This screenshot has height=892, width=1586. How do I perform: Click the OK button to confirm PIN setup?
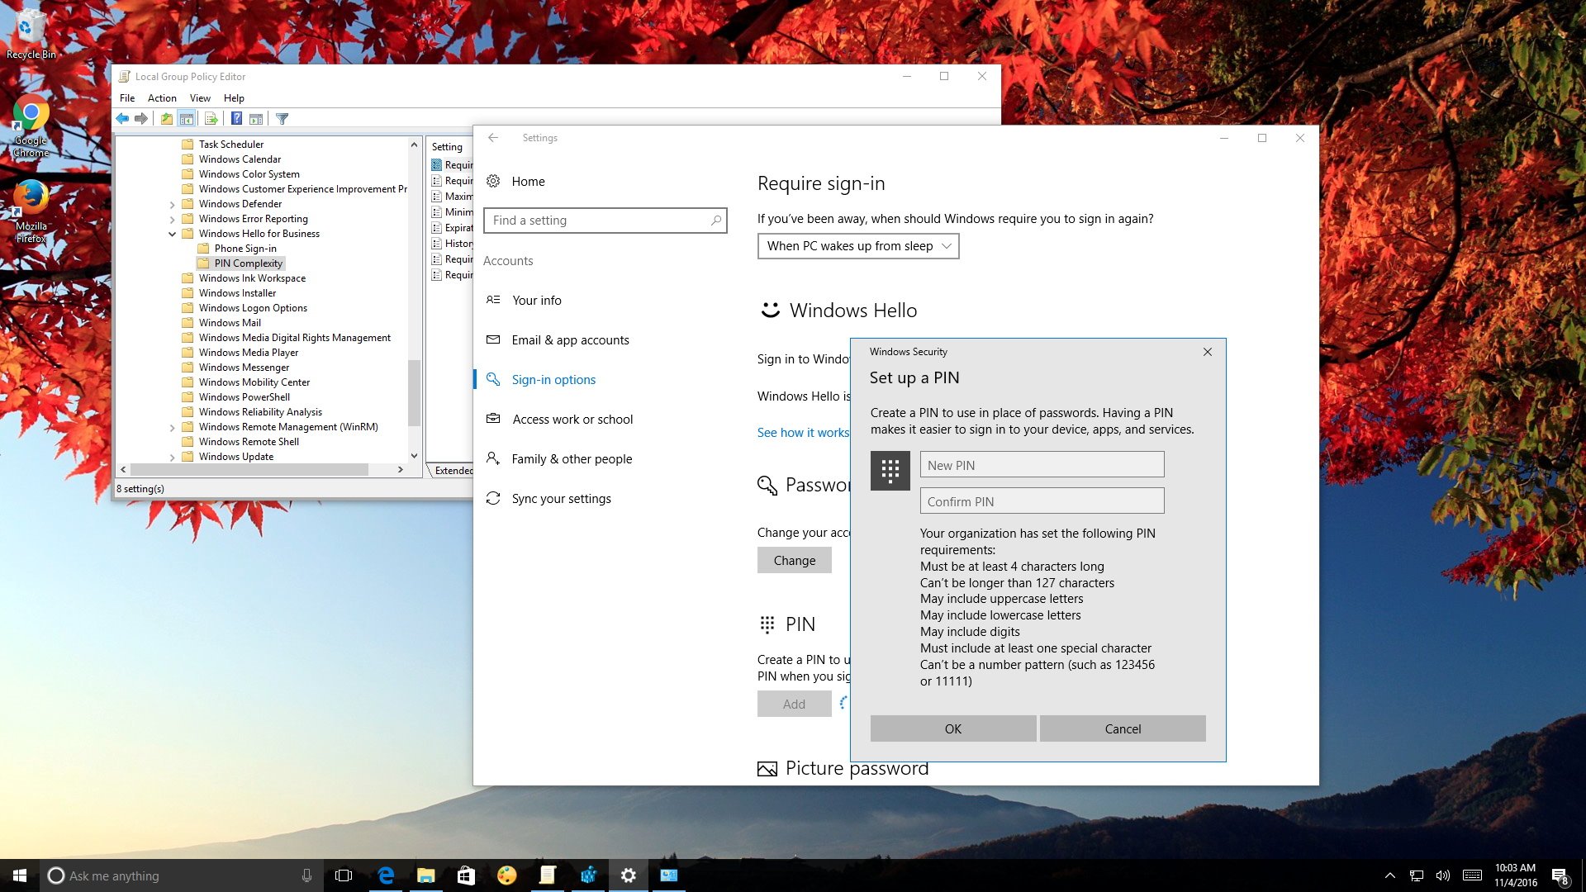[x=953, y=728]
